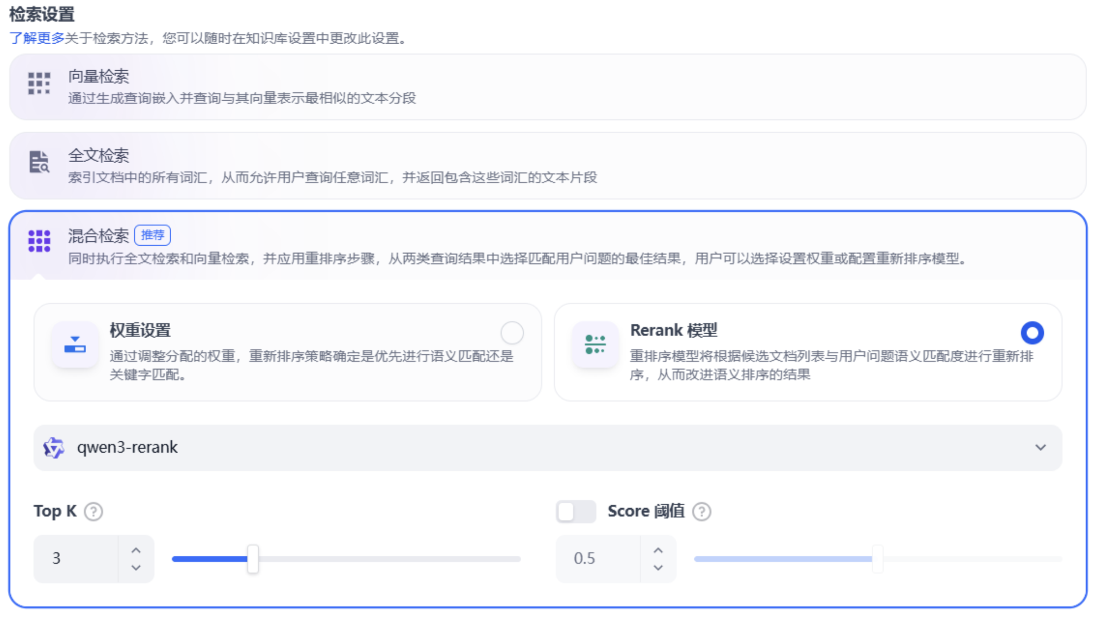
Task: Click the 推荐 badge next to 混合检索
Action: click(x=153, y=235)
